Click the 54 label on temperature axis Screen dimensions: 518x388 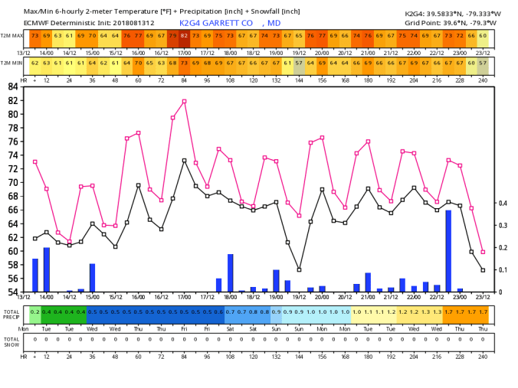[13, 292]
